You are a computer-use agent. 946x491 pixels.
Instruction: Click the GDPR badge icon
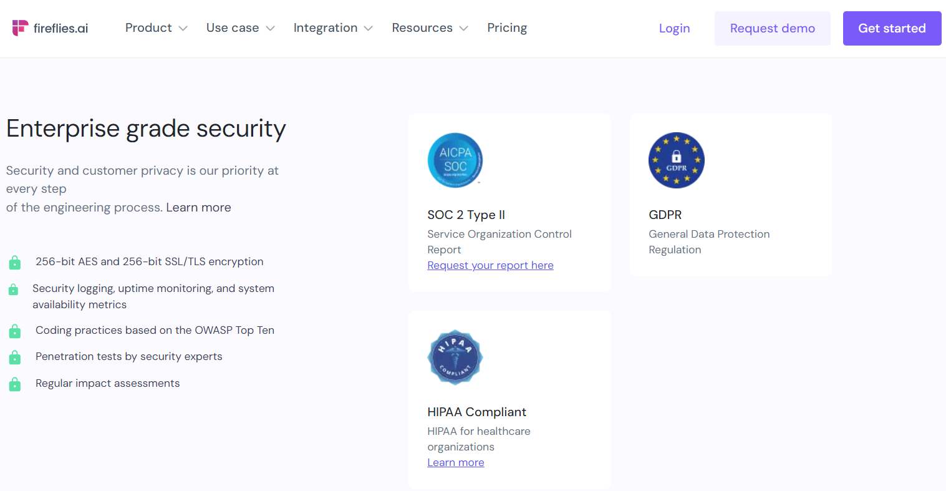[677, 160]
